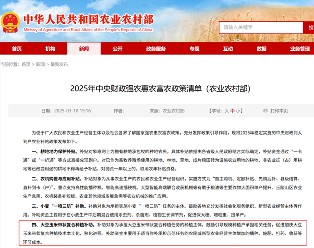Open the 专题 navigation item

tap(195, 49)
